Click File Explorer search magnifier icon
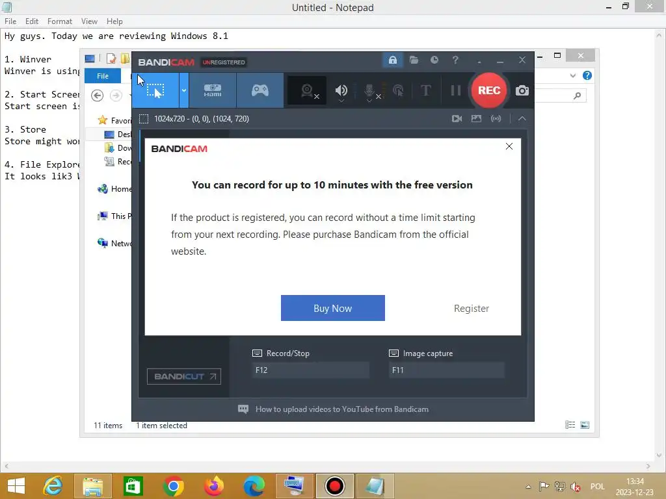Screen dimensions: 666x499 577,96
